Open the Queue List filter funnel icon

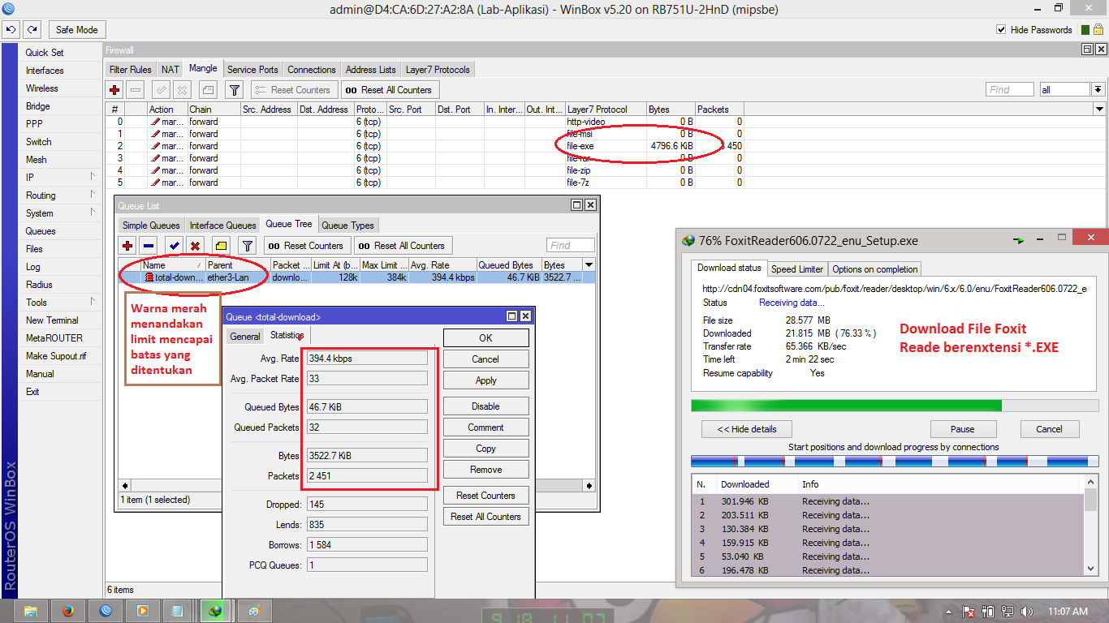coord(248,246)
